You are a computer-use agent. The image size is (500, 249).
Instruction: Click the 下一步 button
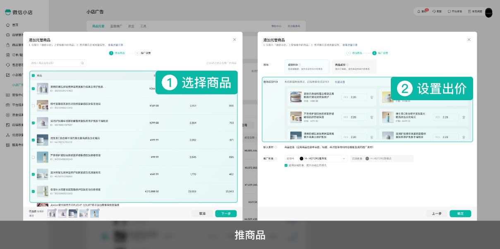click(x=226, y=214)
